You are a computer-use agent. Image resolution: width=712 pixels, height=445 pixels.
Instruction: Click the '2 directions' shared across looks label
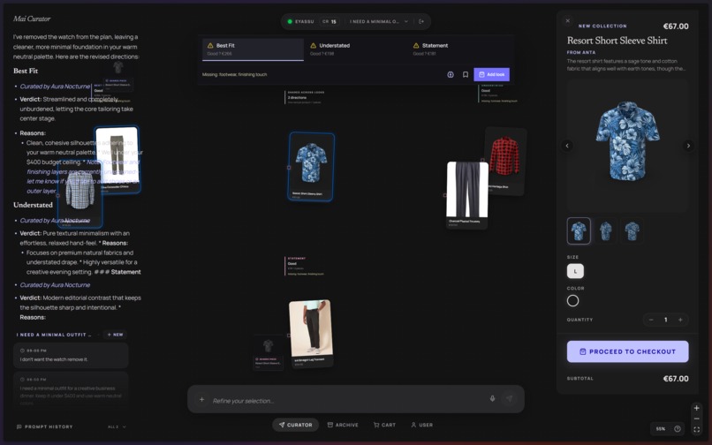297,98
